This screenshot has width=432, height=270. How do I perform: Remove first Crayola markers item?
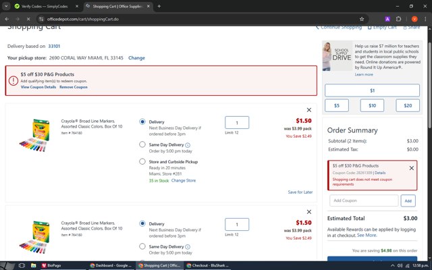point(309,110)
